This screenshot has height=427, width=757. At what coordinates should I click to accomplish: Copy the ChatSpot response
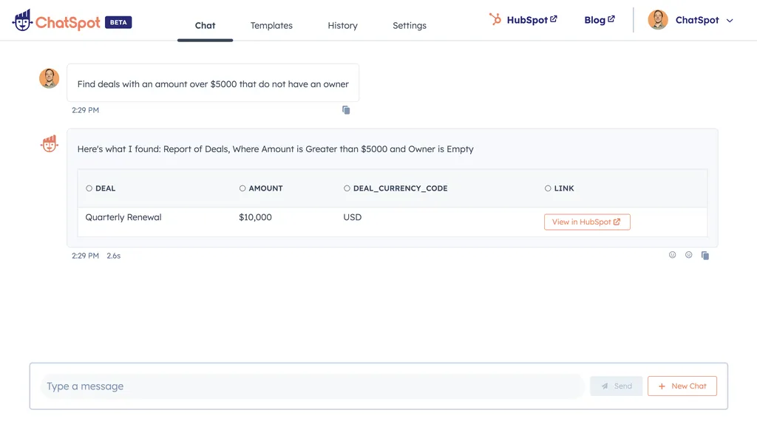705,255
